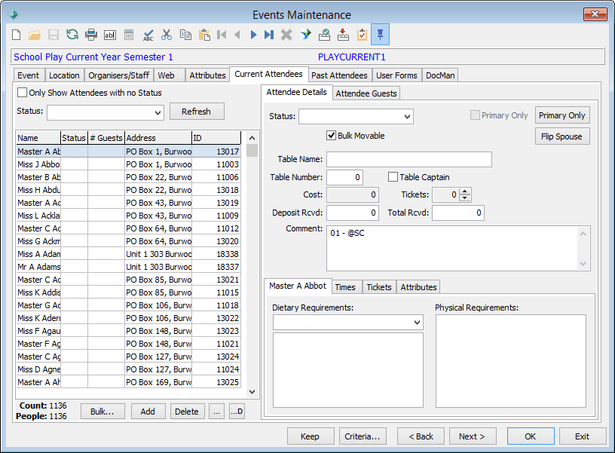
Task: Click the clipboard task checkmark icon
Action: (362, 35)
